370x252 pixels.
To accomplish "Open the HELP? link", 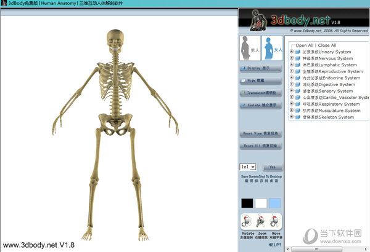I will pyautogui.click(x=275, y=245).
